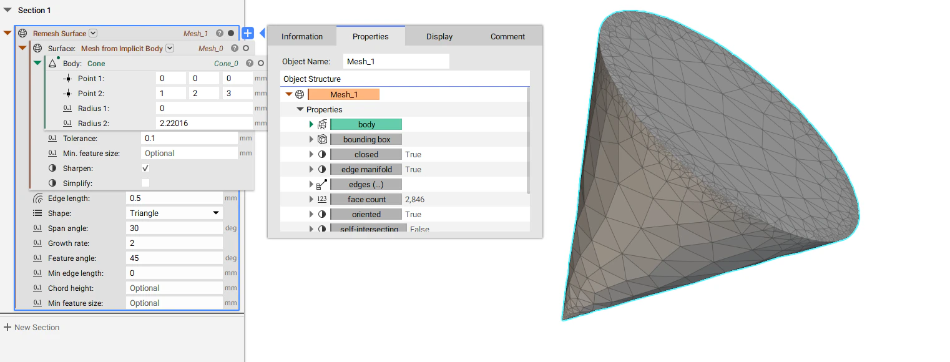Collapse the Properties group in Object Structure
Viewport: 950px width, 362px height.
click(300, 109)
